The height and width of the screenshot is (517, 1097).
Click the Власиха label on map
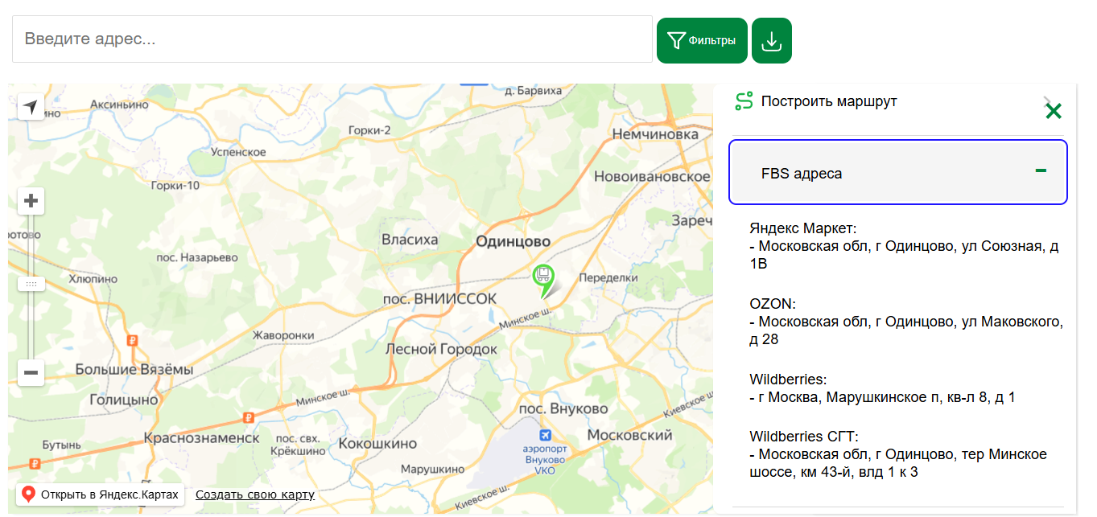410,240
